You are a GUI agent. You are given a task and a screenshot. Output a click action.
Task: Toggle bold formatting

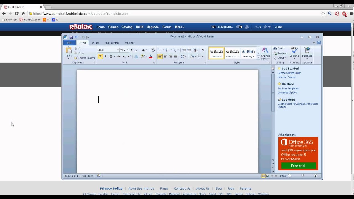tap(100, 56)
